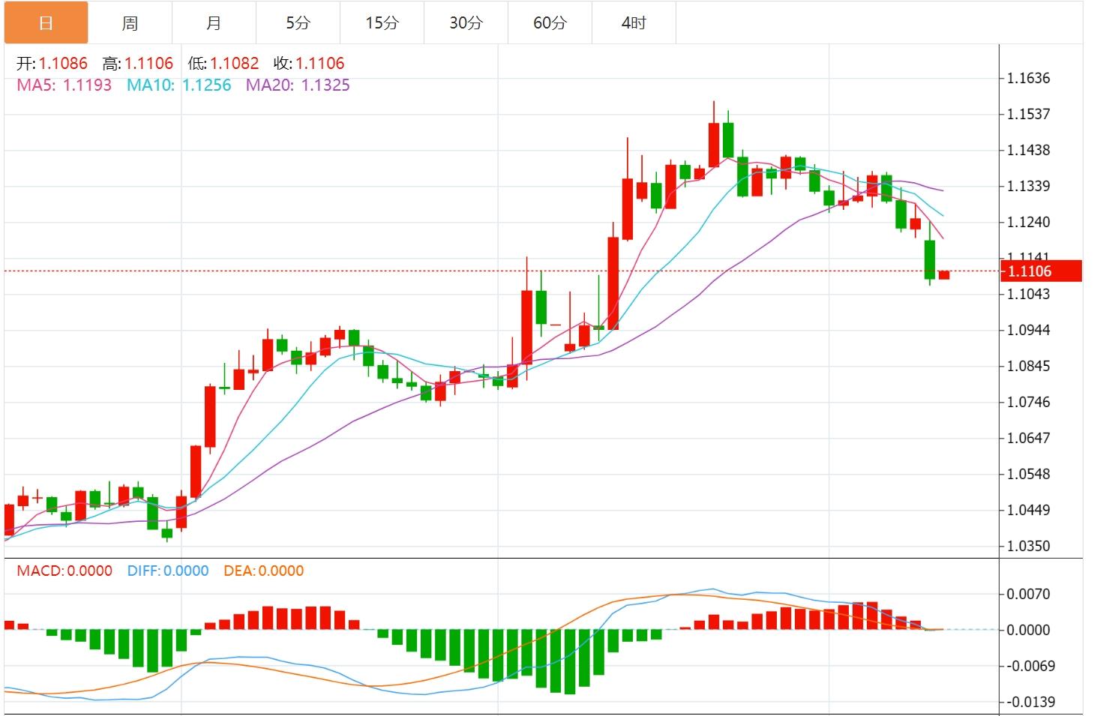Click the MACD value label
The width and height of the screenshot is (1094, 716).
[x=64, y=571]
